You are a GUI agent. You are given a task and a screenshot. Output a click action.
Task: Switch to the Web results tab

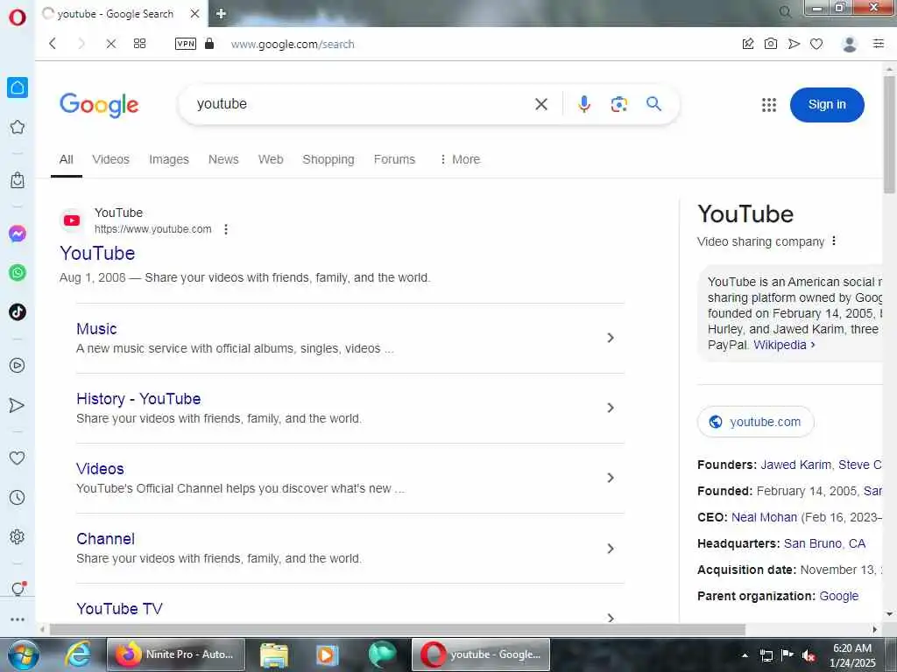(x=271, y=159)
